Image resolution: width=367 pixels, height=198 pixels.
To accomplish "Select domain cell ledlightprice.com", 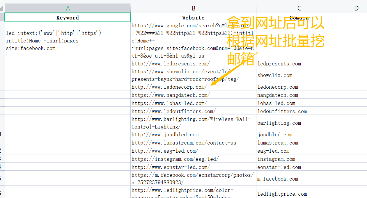I will [299, 192].
